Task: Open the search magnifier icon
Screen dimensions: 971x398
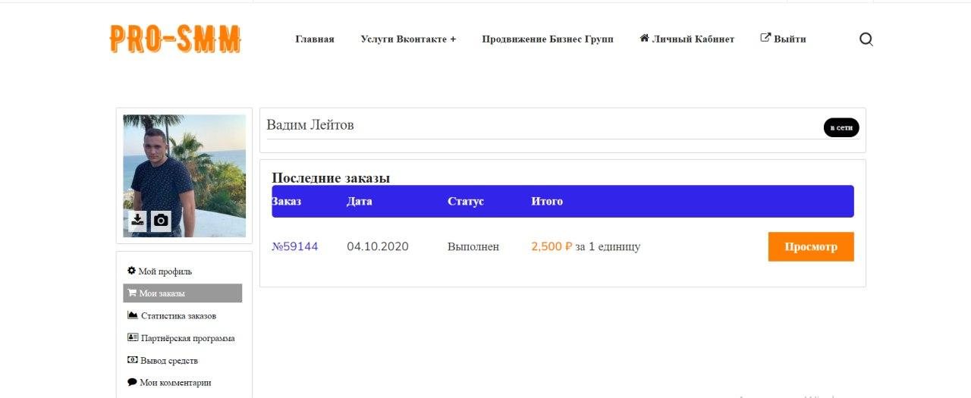Action: click(x=866, y=39)
